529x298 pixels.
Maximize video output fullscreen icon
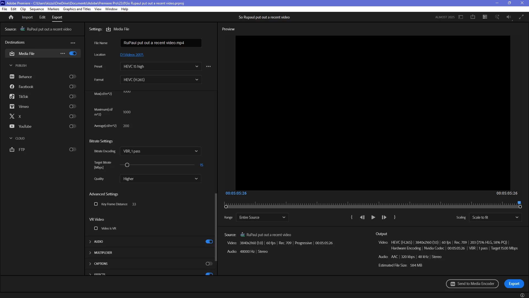tap(521, 17)
